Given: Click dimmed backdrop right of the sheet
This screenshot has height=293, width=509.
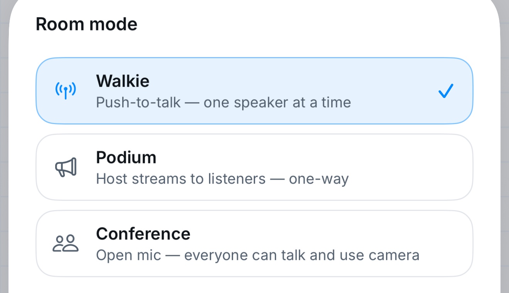Looking at the screenshot, I should point(505,154).
